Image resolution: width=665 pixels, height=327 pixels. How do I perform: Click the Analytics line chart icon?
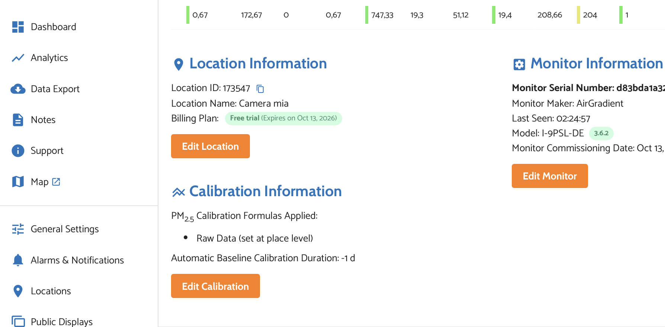(x=18, y=58)
